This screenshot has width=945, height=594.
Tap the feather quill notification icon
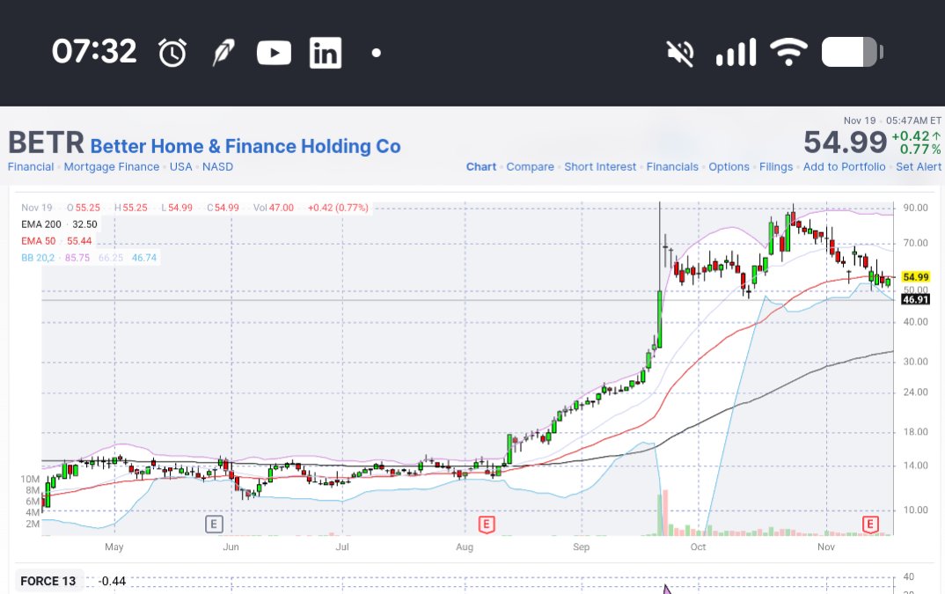223,53
